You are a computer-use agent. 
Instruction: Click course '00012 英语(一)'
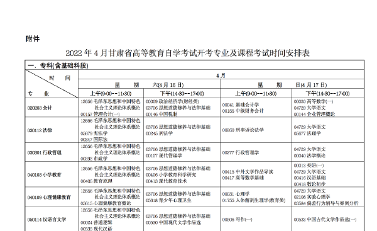click(309, 166)
